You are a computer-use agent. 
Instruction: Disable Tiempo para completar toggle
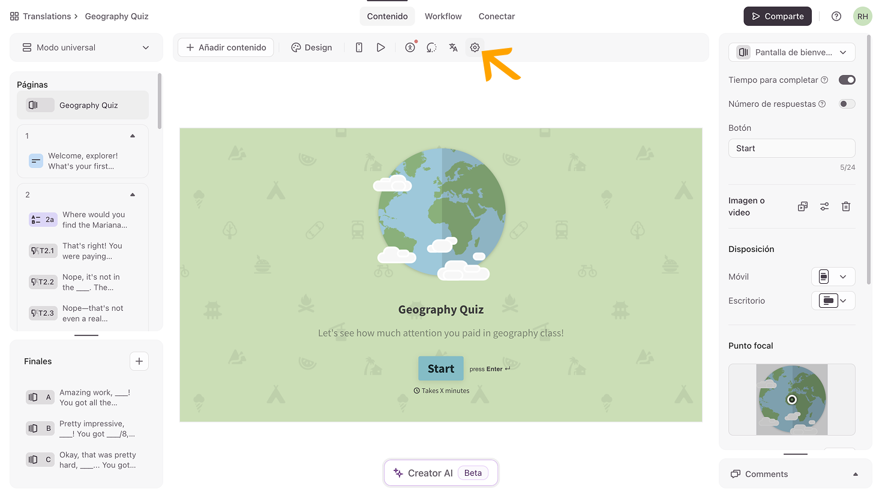coord(847,80)
